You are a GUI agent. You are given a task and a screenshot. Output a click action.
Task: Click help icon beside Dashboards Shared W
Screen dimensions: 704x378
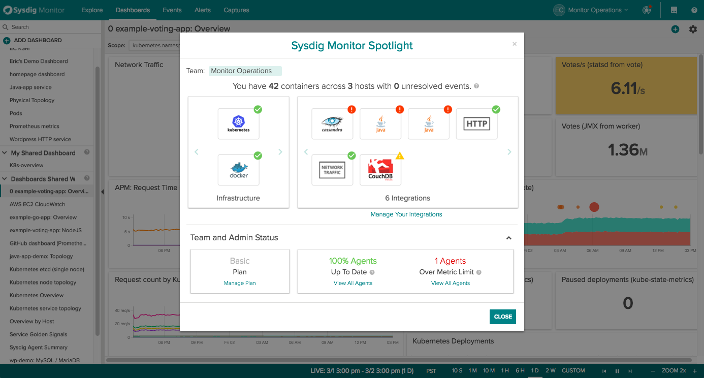point(87,178)
